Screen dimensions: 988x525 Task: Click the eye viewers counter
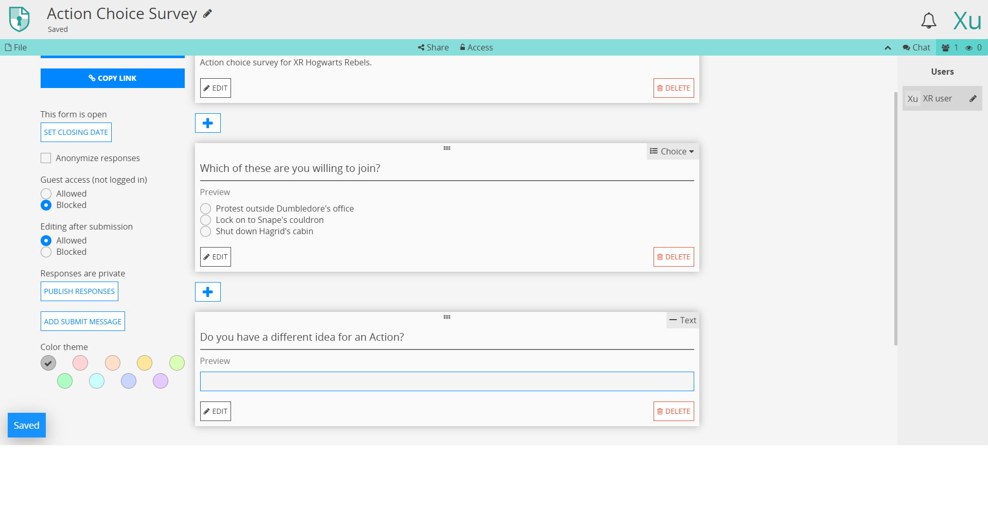(974, 47)
